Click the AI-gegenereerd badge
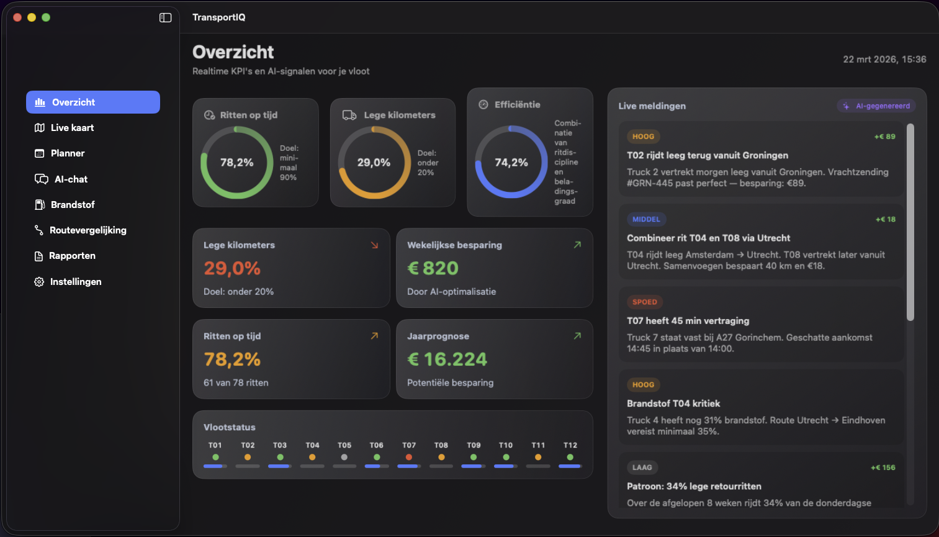939x537 pixels. pyautogui.click(x=876, y=106)
